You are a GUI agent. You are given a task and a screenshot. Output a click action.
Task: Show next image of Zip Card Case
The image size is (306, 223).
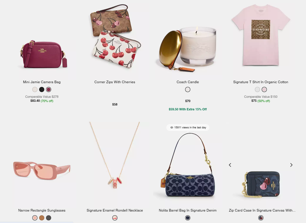click(x=291, y=165)
